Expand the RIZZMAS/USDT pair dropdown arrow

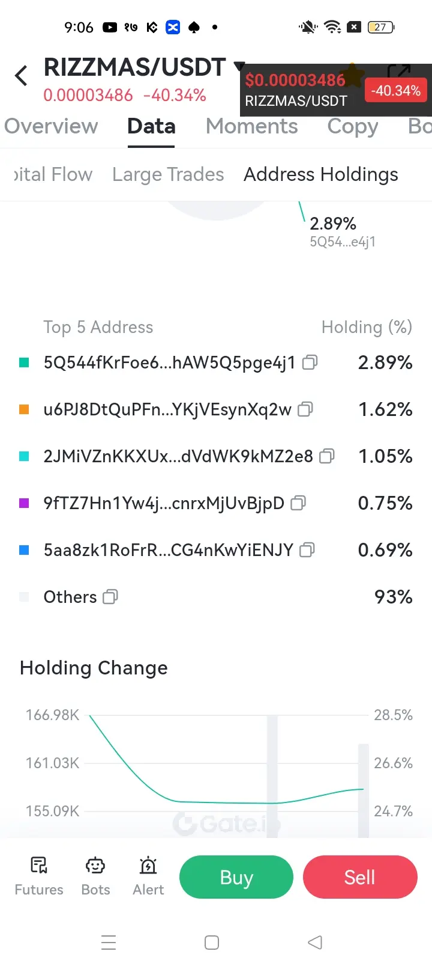[x=239, y=66]
